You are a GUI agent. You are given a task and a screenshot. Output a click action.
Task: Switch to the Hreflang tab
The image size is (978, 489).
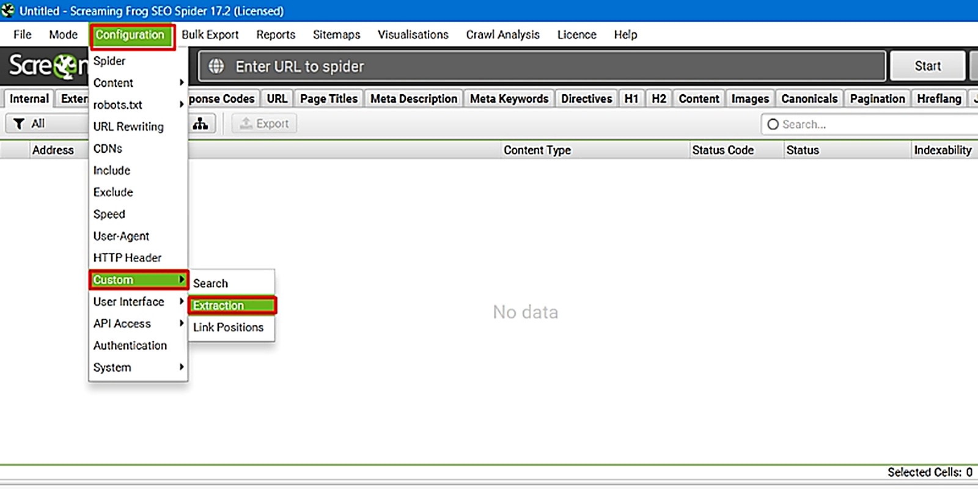(939, 99)
